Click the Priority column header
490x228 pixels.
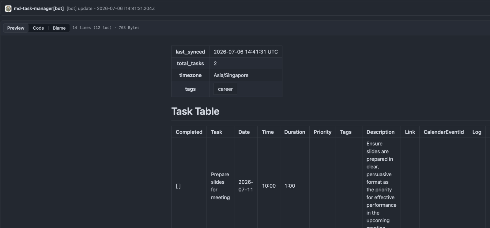(322, 132)
